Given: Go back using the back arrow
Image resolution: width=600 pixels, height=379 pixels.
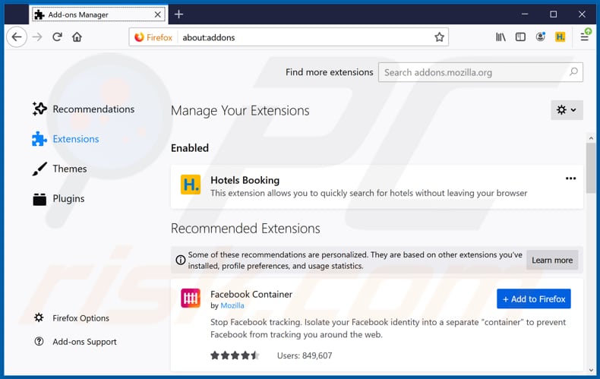Looking at the screenshot, I should point(17,37).
